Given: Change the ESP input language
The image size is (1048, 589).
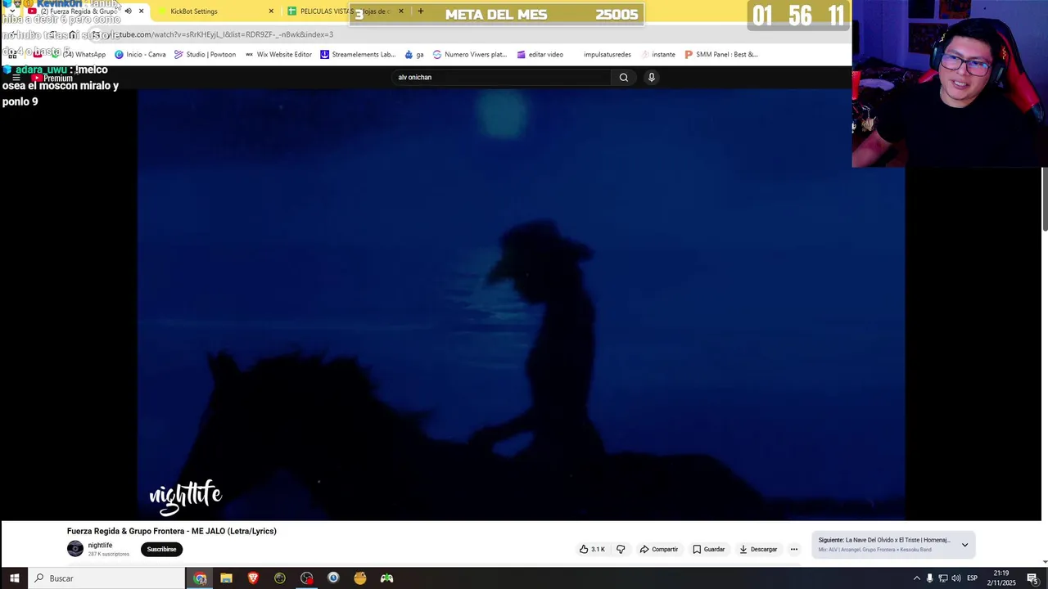Looking at the screenshot, I should tap(973, 578).
